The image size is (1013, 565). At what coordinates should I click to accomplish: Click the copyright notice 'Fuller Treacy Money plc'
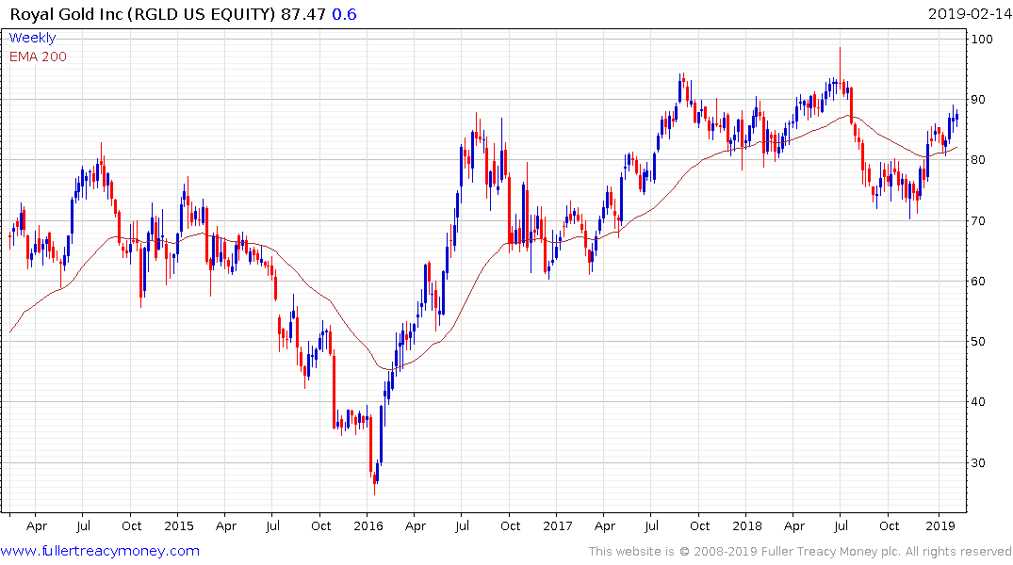point(831,552)
